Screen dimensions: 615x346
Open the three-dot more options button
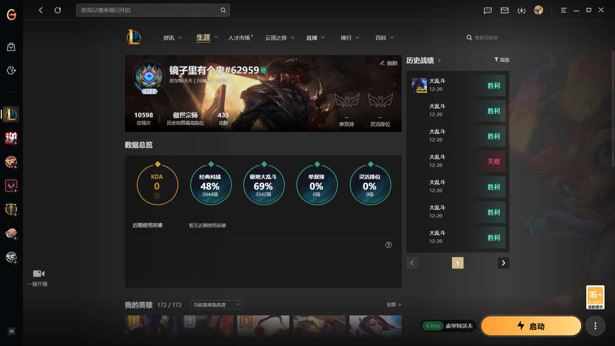595,326
